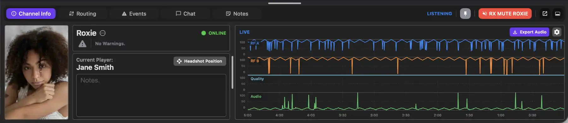Click the 2:00 timeline marker

pos(437,115)
